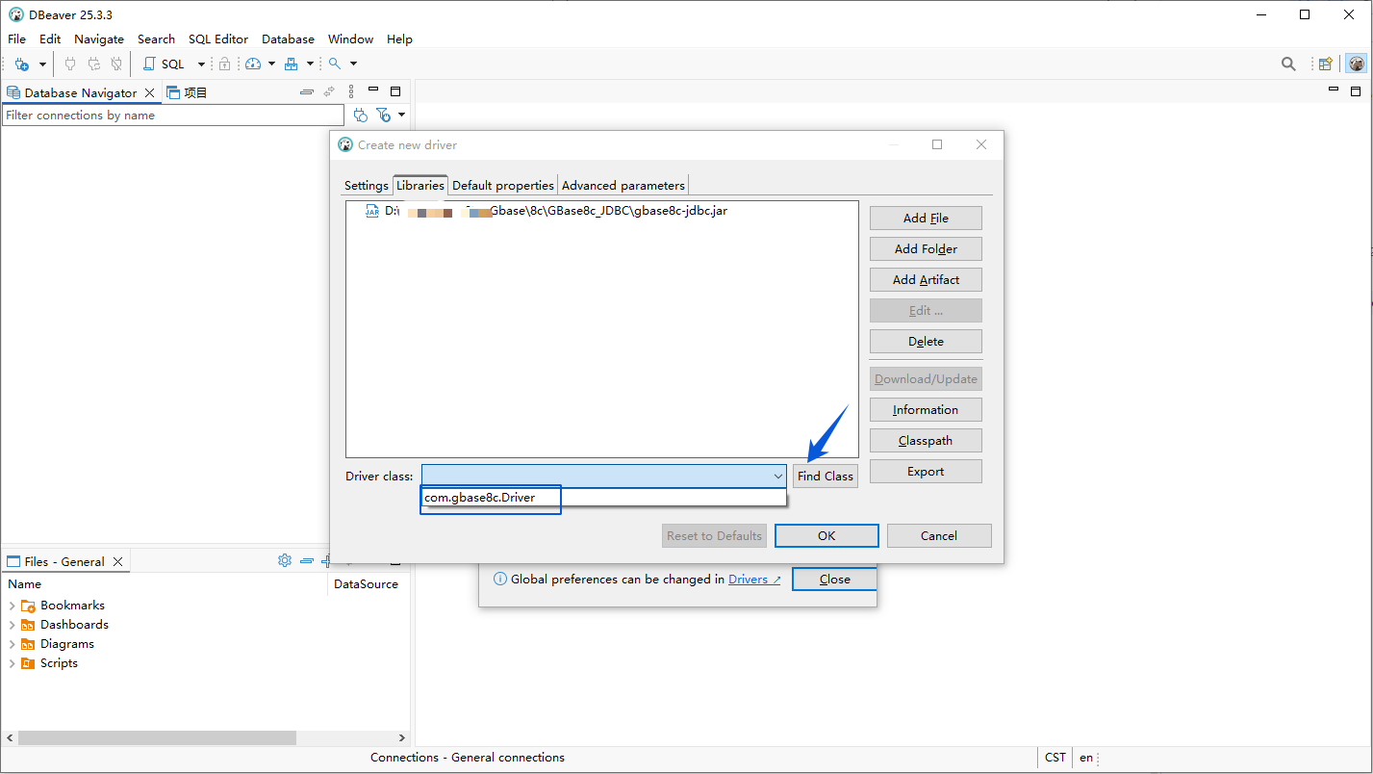Click the filter funnel icon in Navigator
Viewport: 1373px width, 774px height.
[383, 116]
